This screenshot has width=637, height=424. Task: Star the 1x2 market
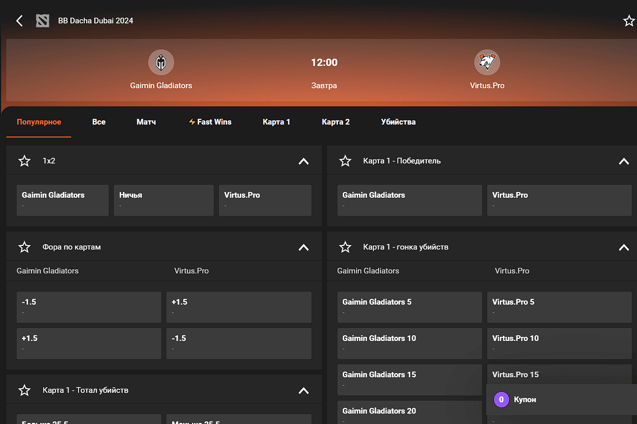24,161
